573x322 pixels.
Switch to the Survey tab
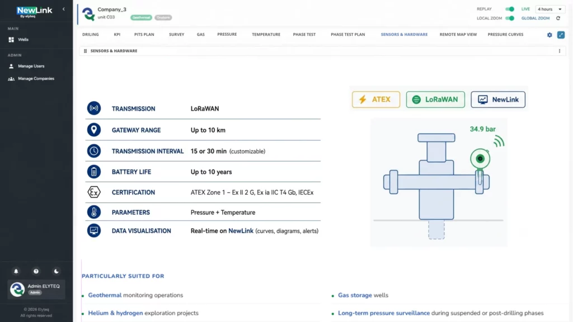pyautogui.click(x=176, y=34)
